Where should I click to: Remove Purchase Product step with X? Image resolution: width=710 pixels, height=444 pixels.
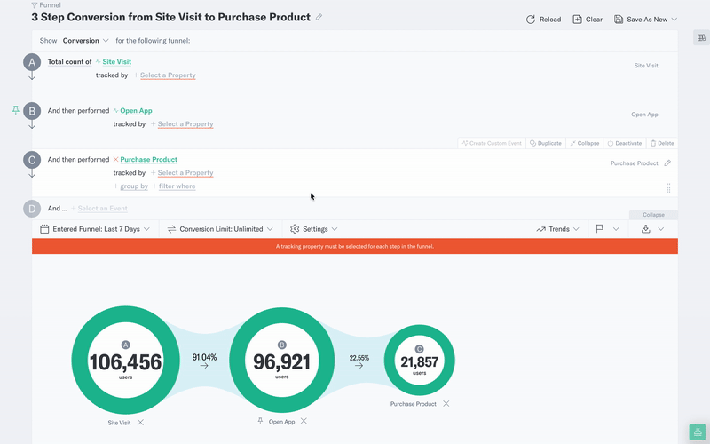(x=446, y=403)
